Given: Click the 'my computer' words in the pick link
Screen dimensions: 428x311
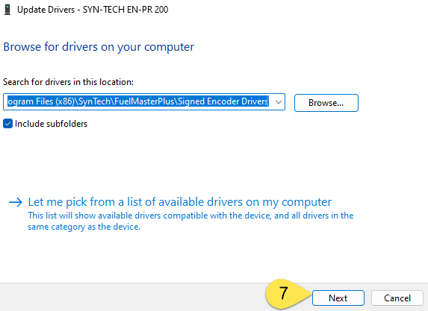Looking at the screenshot, I should [297, 202].
